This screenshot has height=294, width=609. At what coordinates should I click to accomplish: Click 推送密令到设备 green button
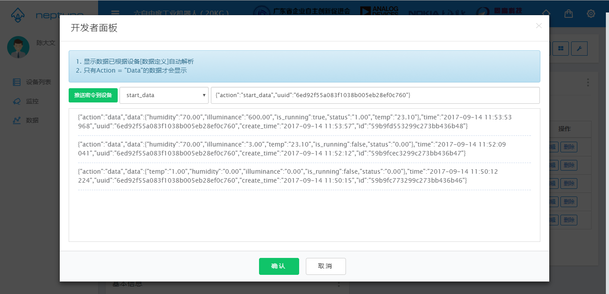93,95
